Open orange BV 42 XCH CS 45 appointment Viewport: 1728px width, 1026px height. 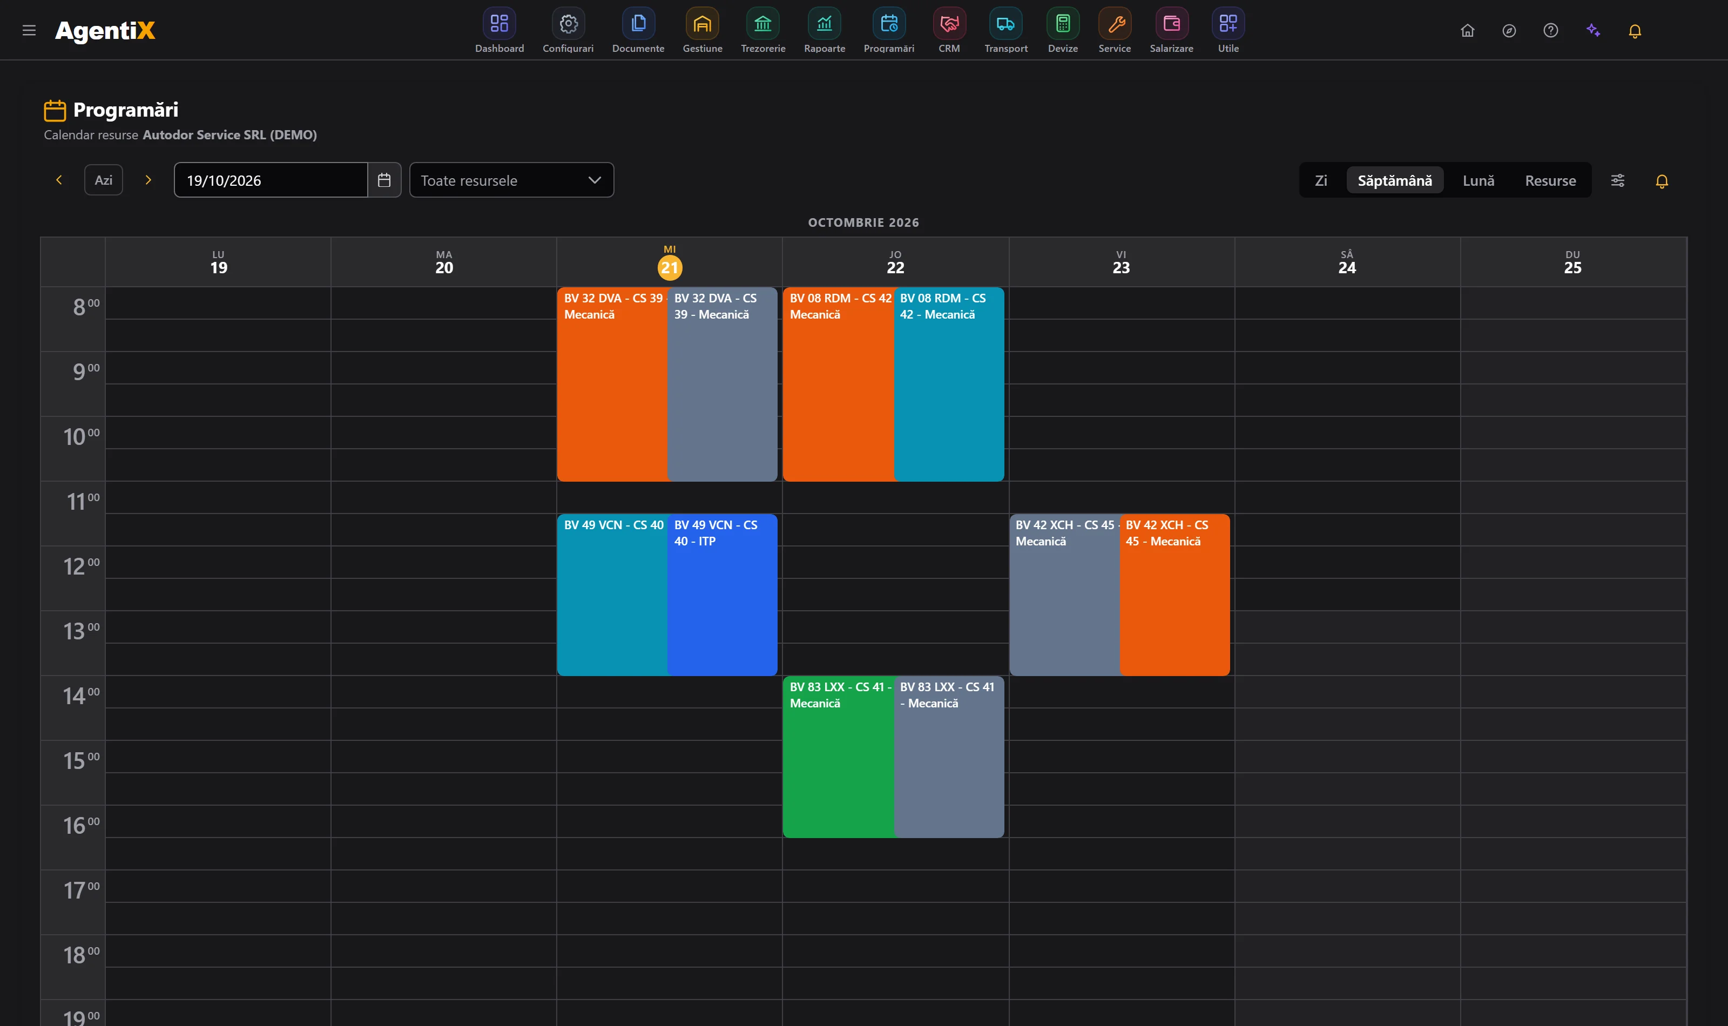coord(1174,595)
